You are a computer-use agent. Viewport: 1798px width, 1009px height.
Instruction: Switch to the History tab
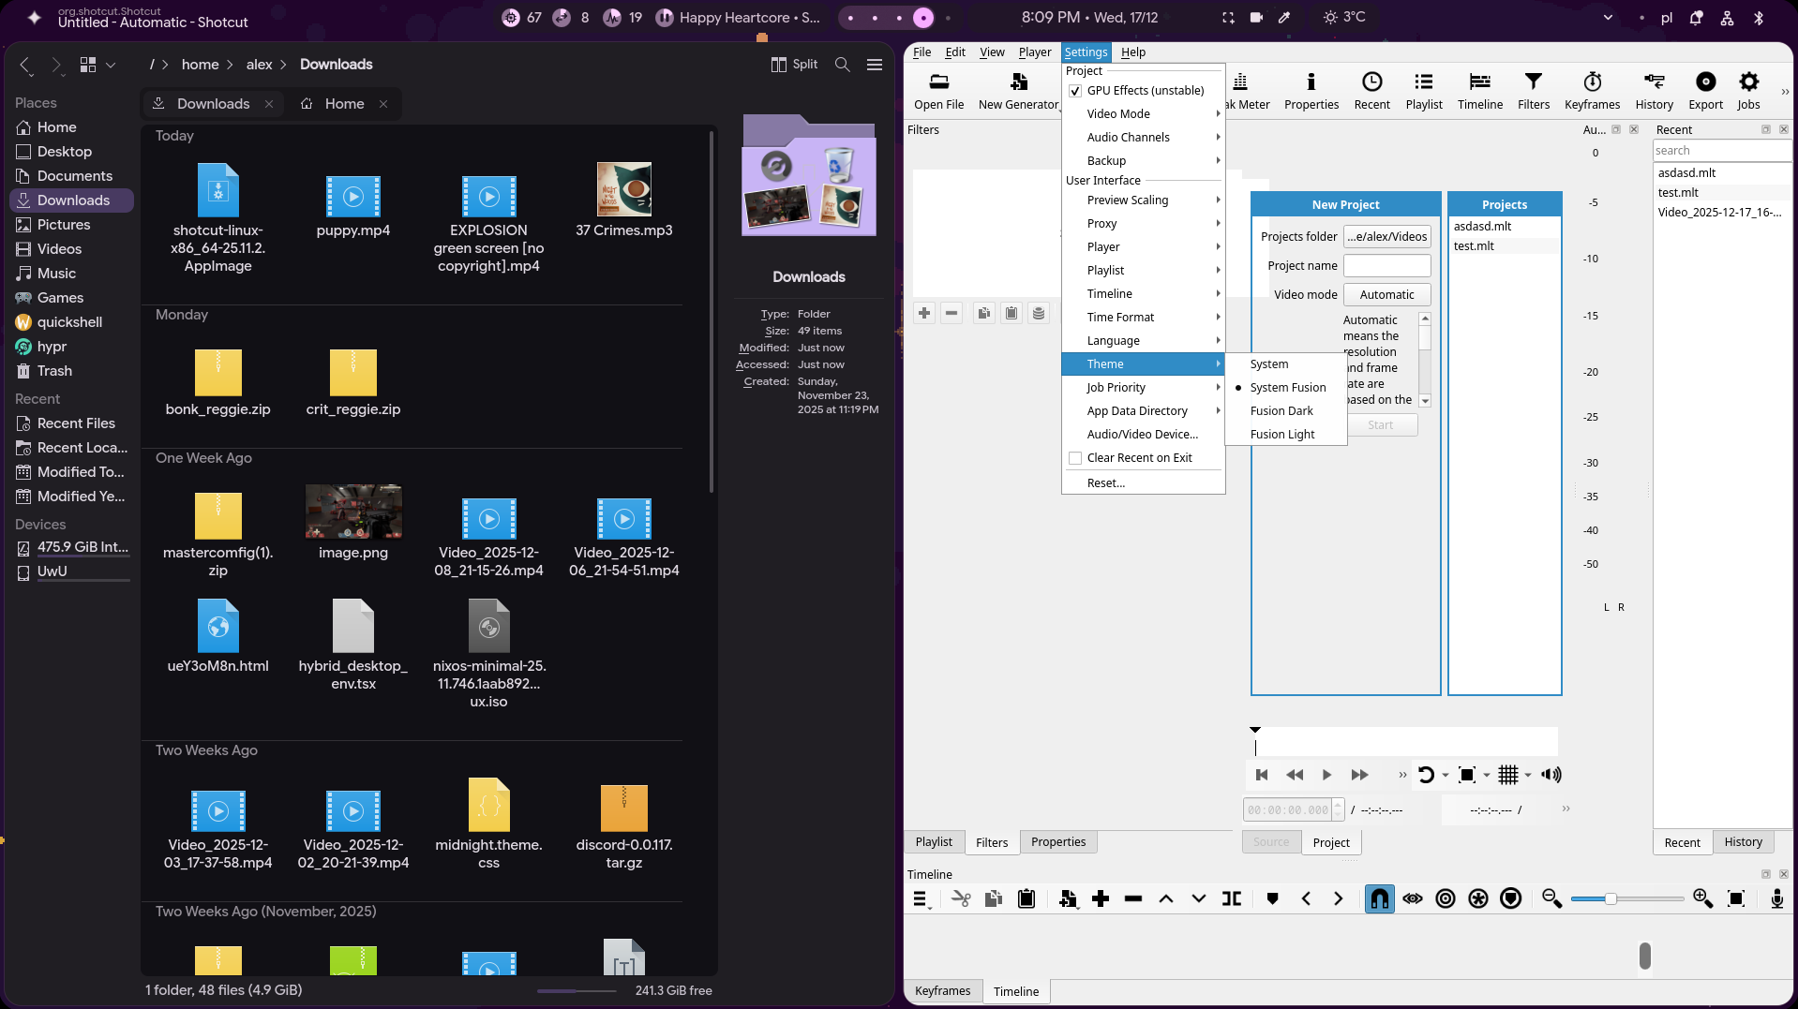click(x=1743, y=842)
